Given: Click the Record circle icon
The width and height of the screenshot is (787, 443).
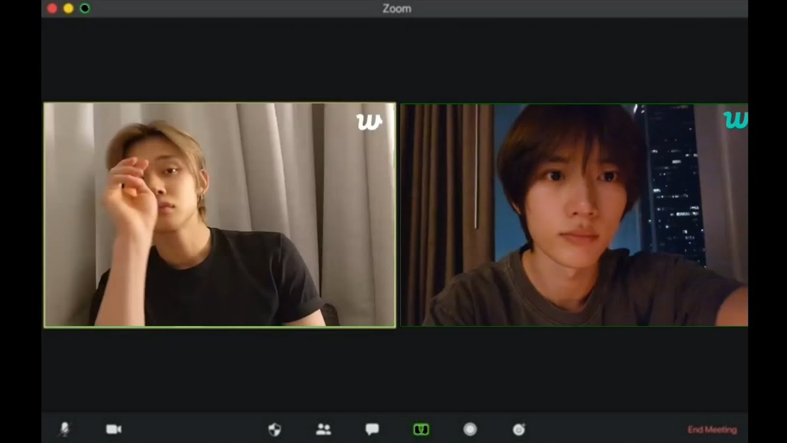Looking at the screenshot, I should pyautogui.click(x=470, y=429).
